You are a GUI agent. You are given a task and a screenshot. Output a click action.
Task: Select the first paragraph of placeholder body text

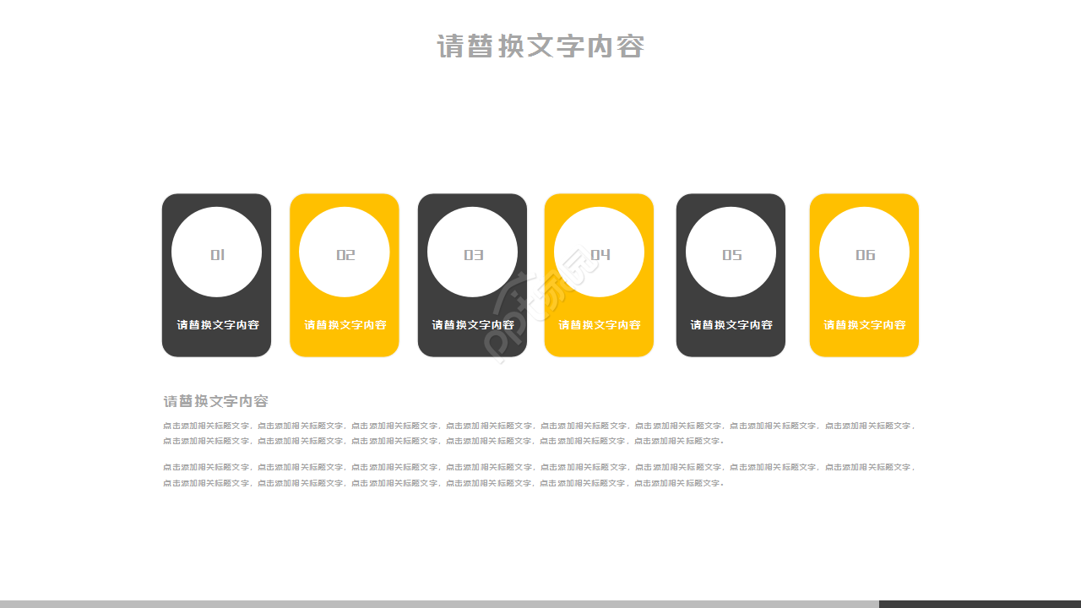point(540,432)
